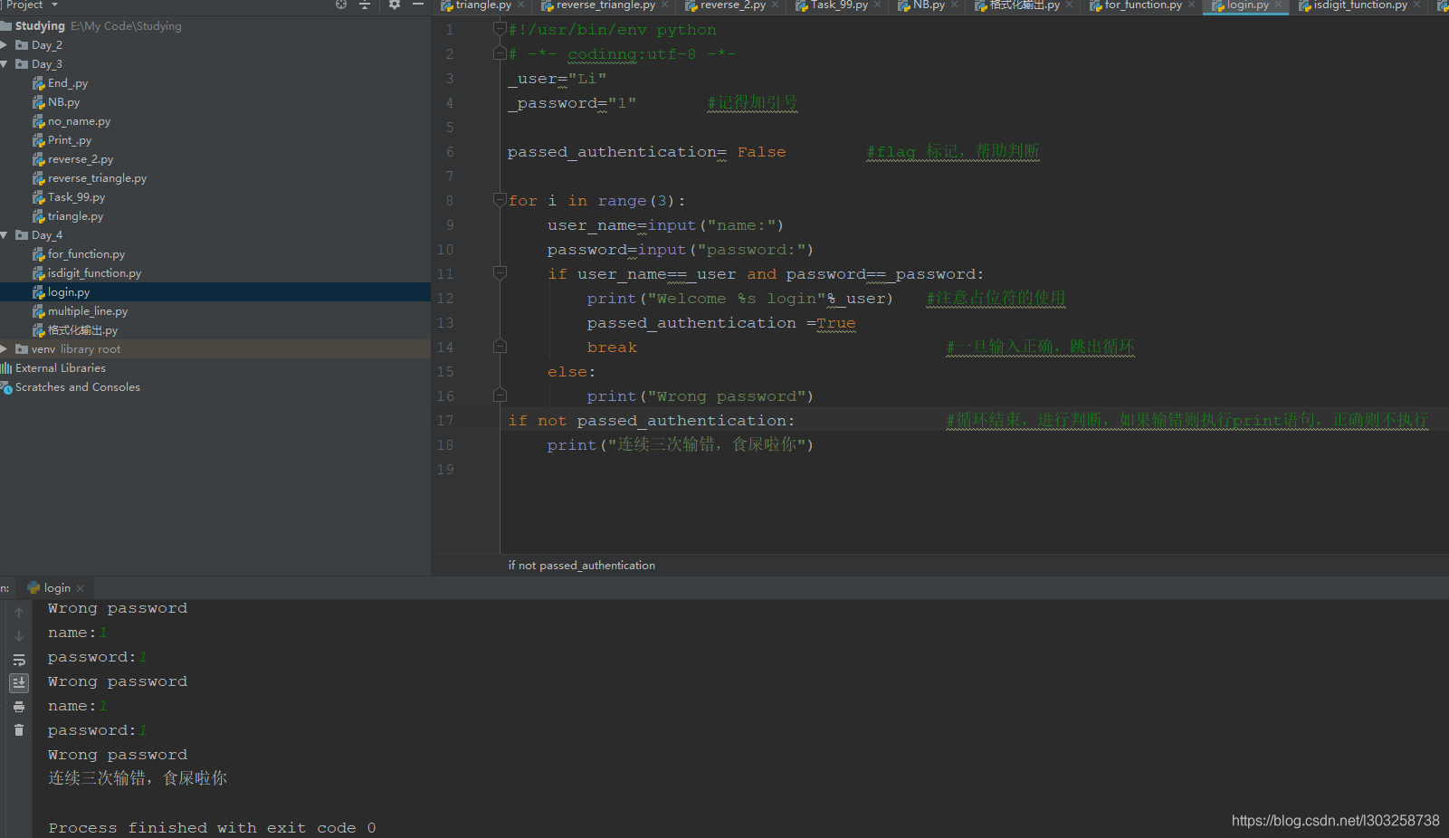Switch to the triangle.py tab
The image size is (1449, 838).
coord(483,5)
